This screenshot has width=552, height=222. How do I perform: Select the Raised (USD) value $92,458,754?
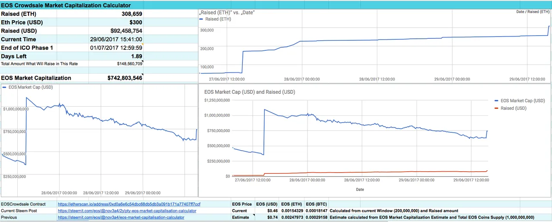tap(126, 31)
